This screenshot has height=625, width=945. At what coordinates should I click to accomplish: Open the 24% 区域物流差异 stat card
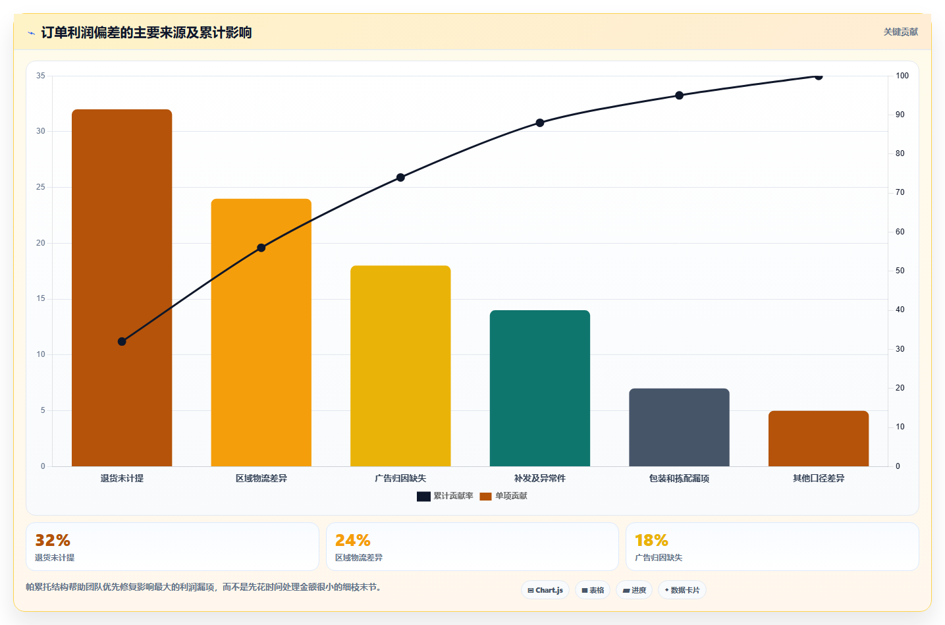click(x=472, y=547)
